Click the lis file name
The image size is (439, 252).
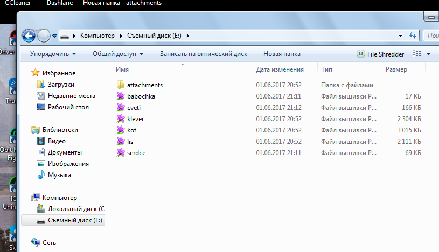(x=130, y=142)
